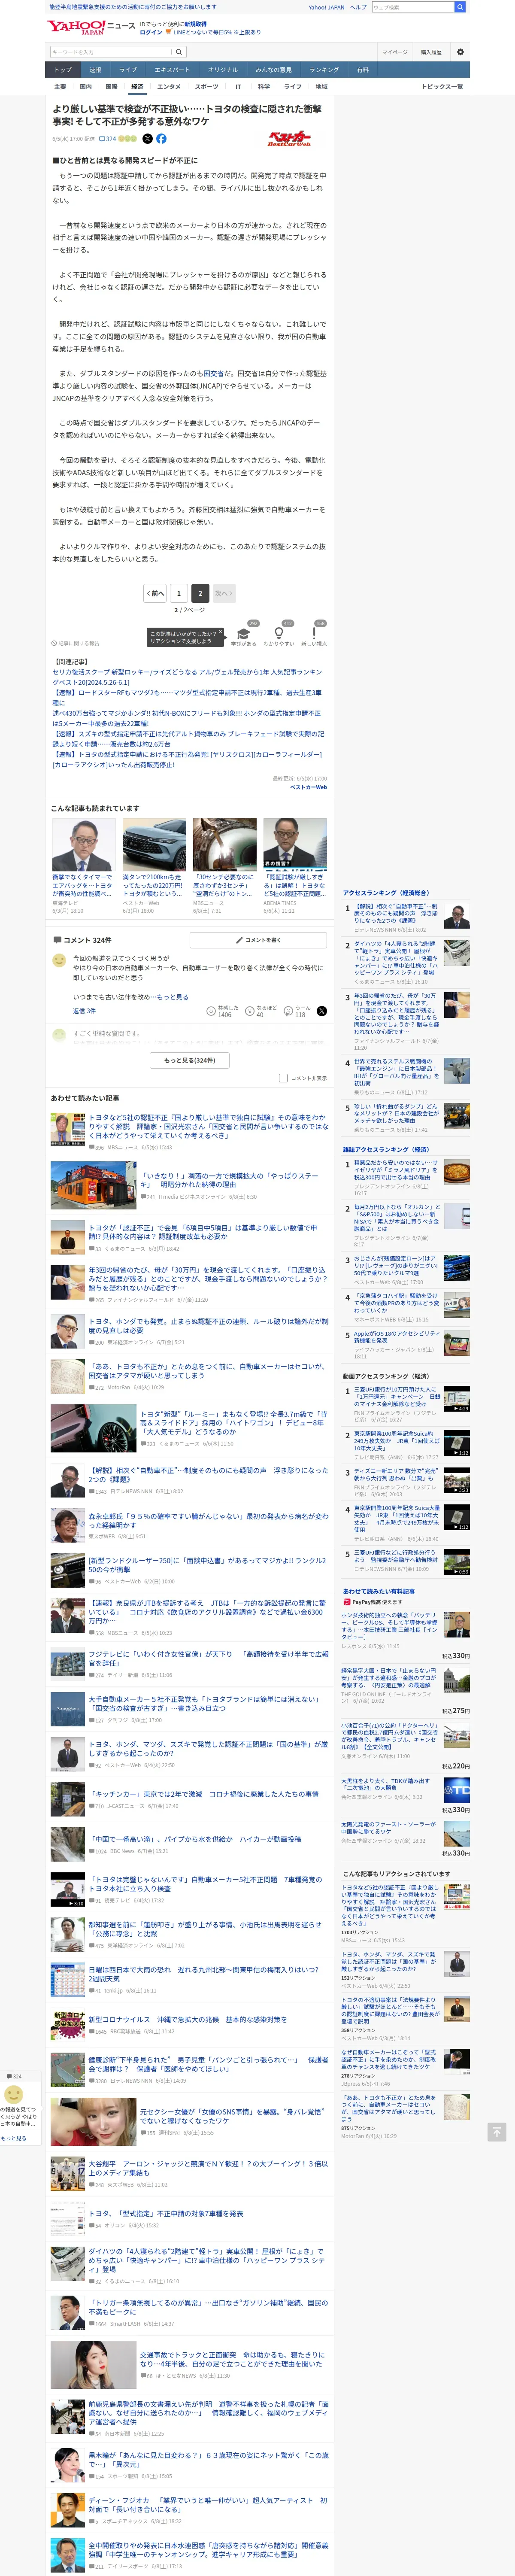
Task: Click 記事に関する報告 report icon link
Action: pos(76,643)
